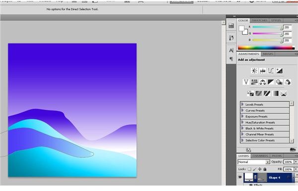Viewport: 298px width, 191px height.
Task: Click the G value field
Action: pyautogui.click(x=287, y=34)
